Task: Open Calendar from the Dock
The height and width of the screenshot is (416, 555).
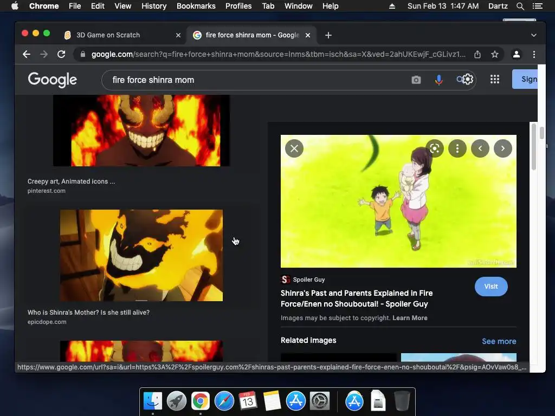Action: 248,401
